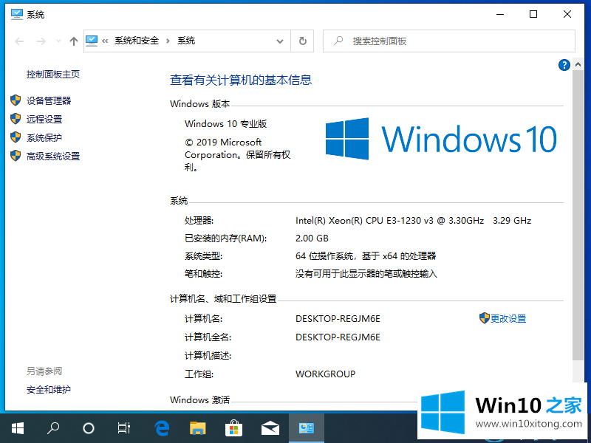Expand the address bar history dropdown
Screen dimensions: 591x443
pos(280,41)
